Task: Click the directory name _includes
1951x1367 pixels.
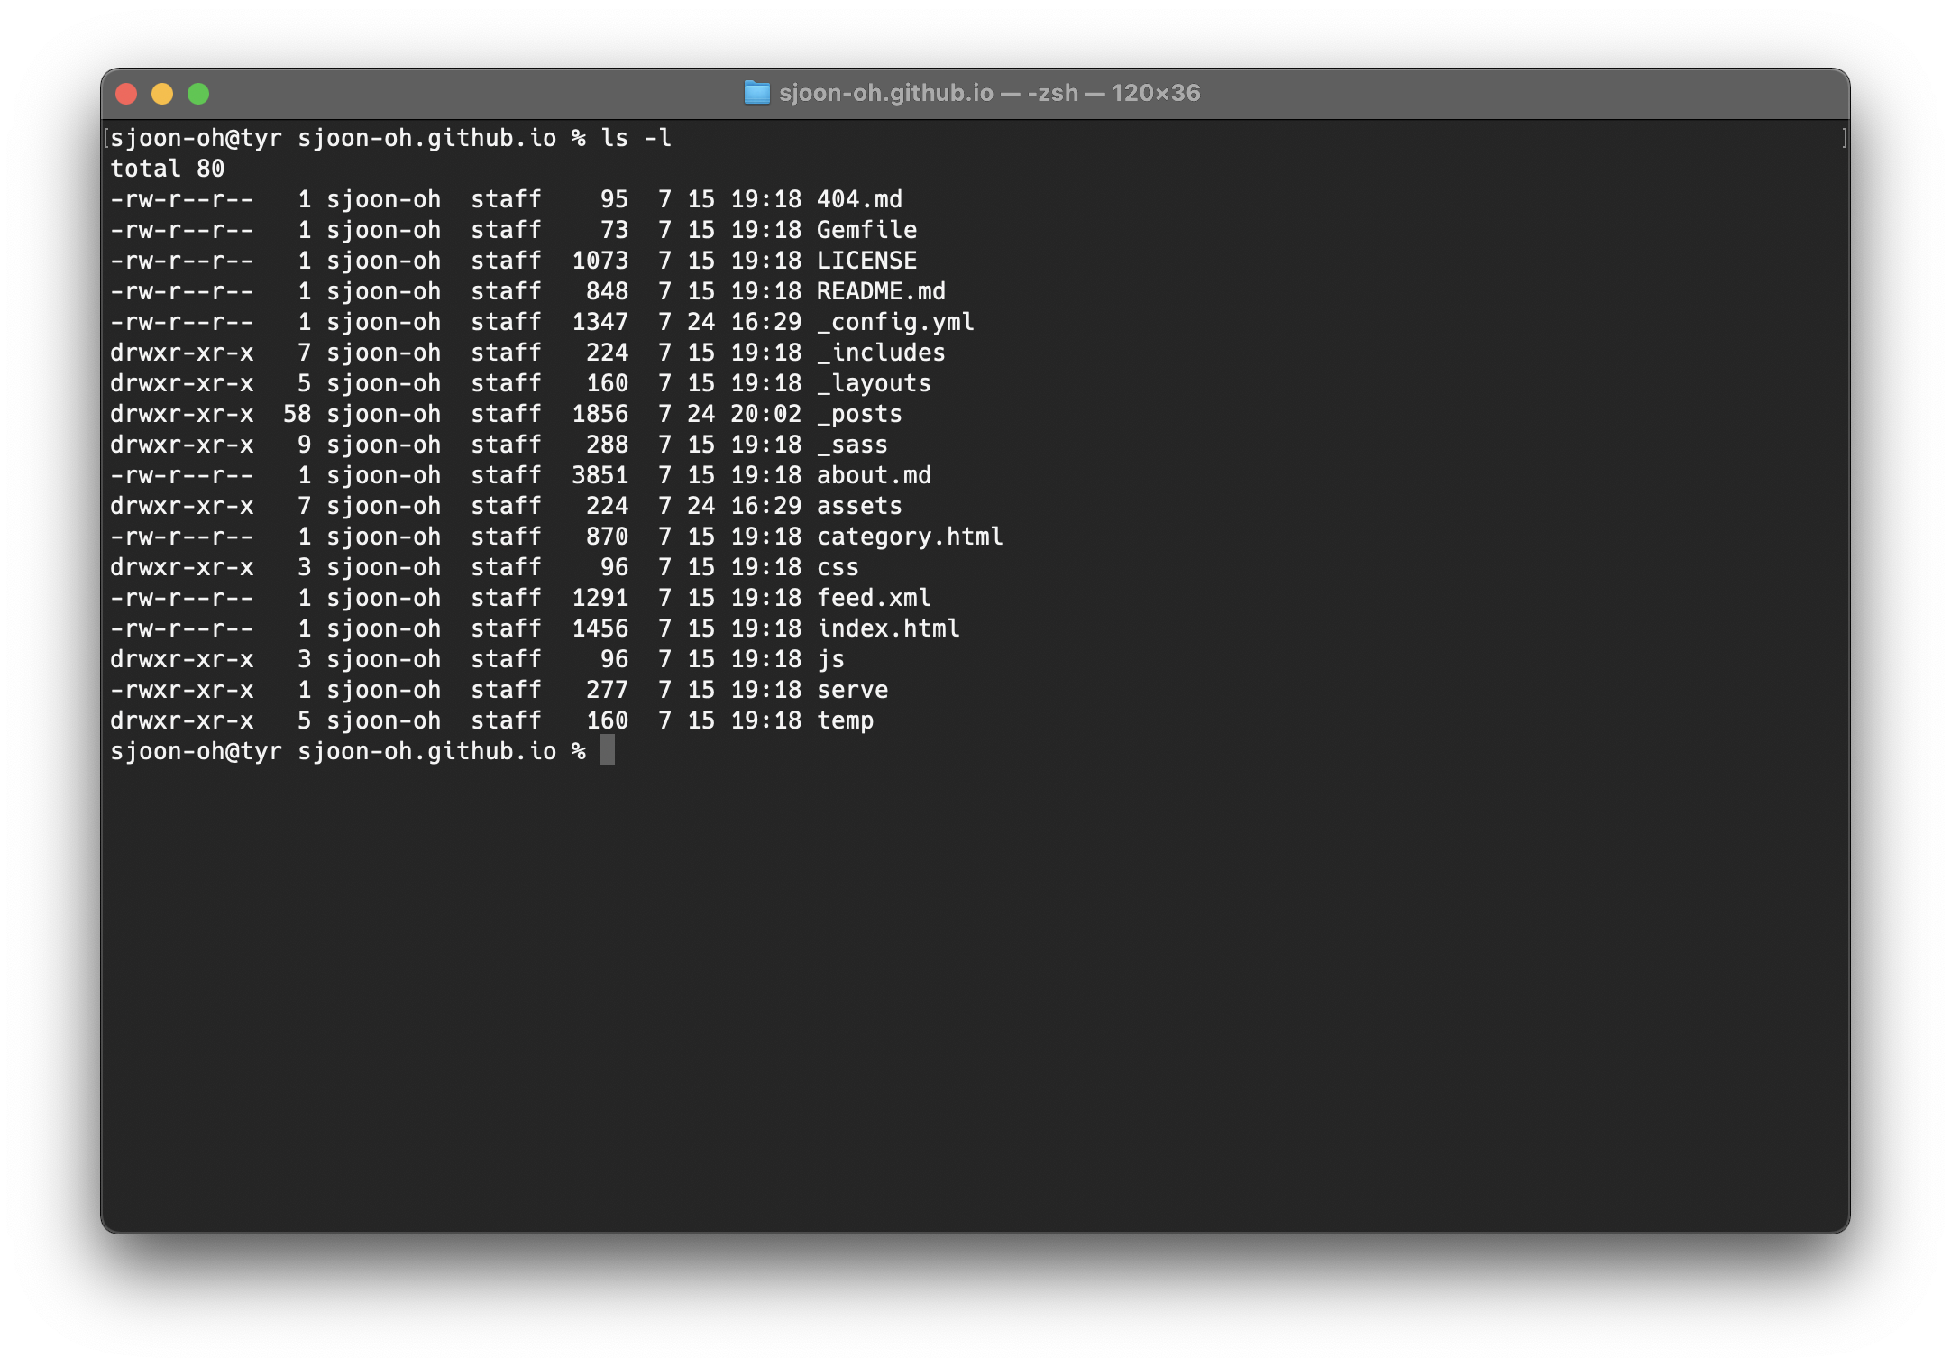Action: (881, 353)
